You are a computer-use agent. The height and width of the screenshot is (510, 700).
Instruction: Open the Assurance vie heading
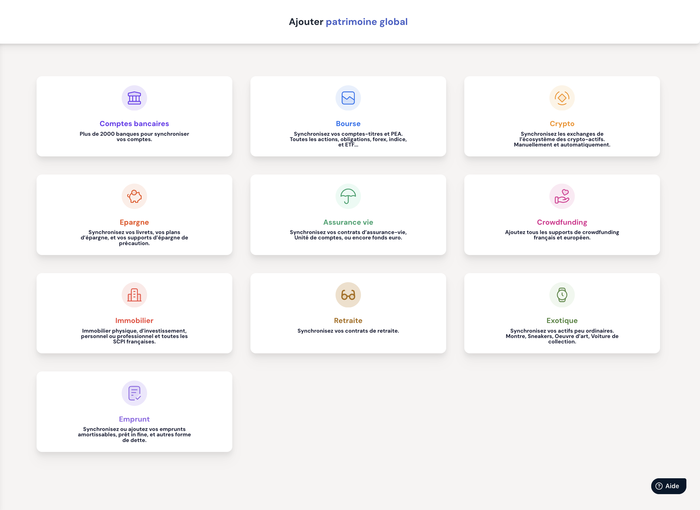pos(348,222)
